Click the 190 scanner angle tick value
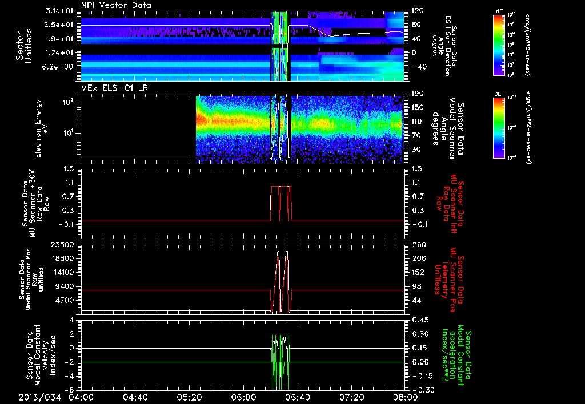This screenshot has height=404, width=585. click(418, 94)
